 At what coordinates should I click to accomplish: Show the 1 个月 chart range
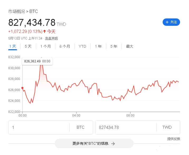(x=46, y=46)
